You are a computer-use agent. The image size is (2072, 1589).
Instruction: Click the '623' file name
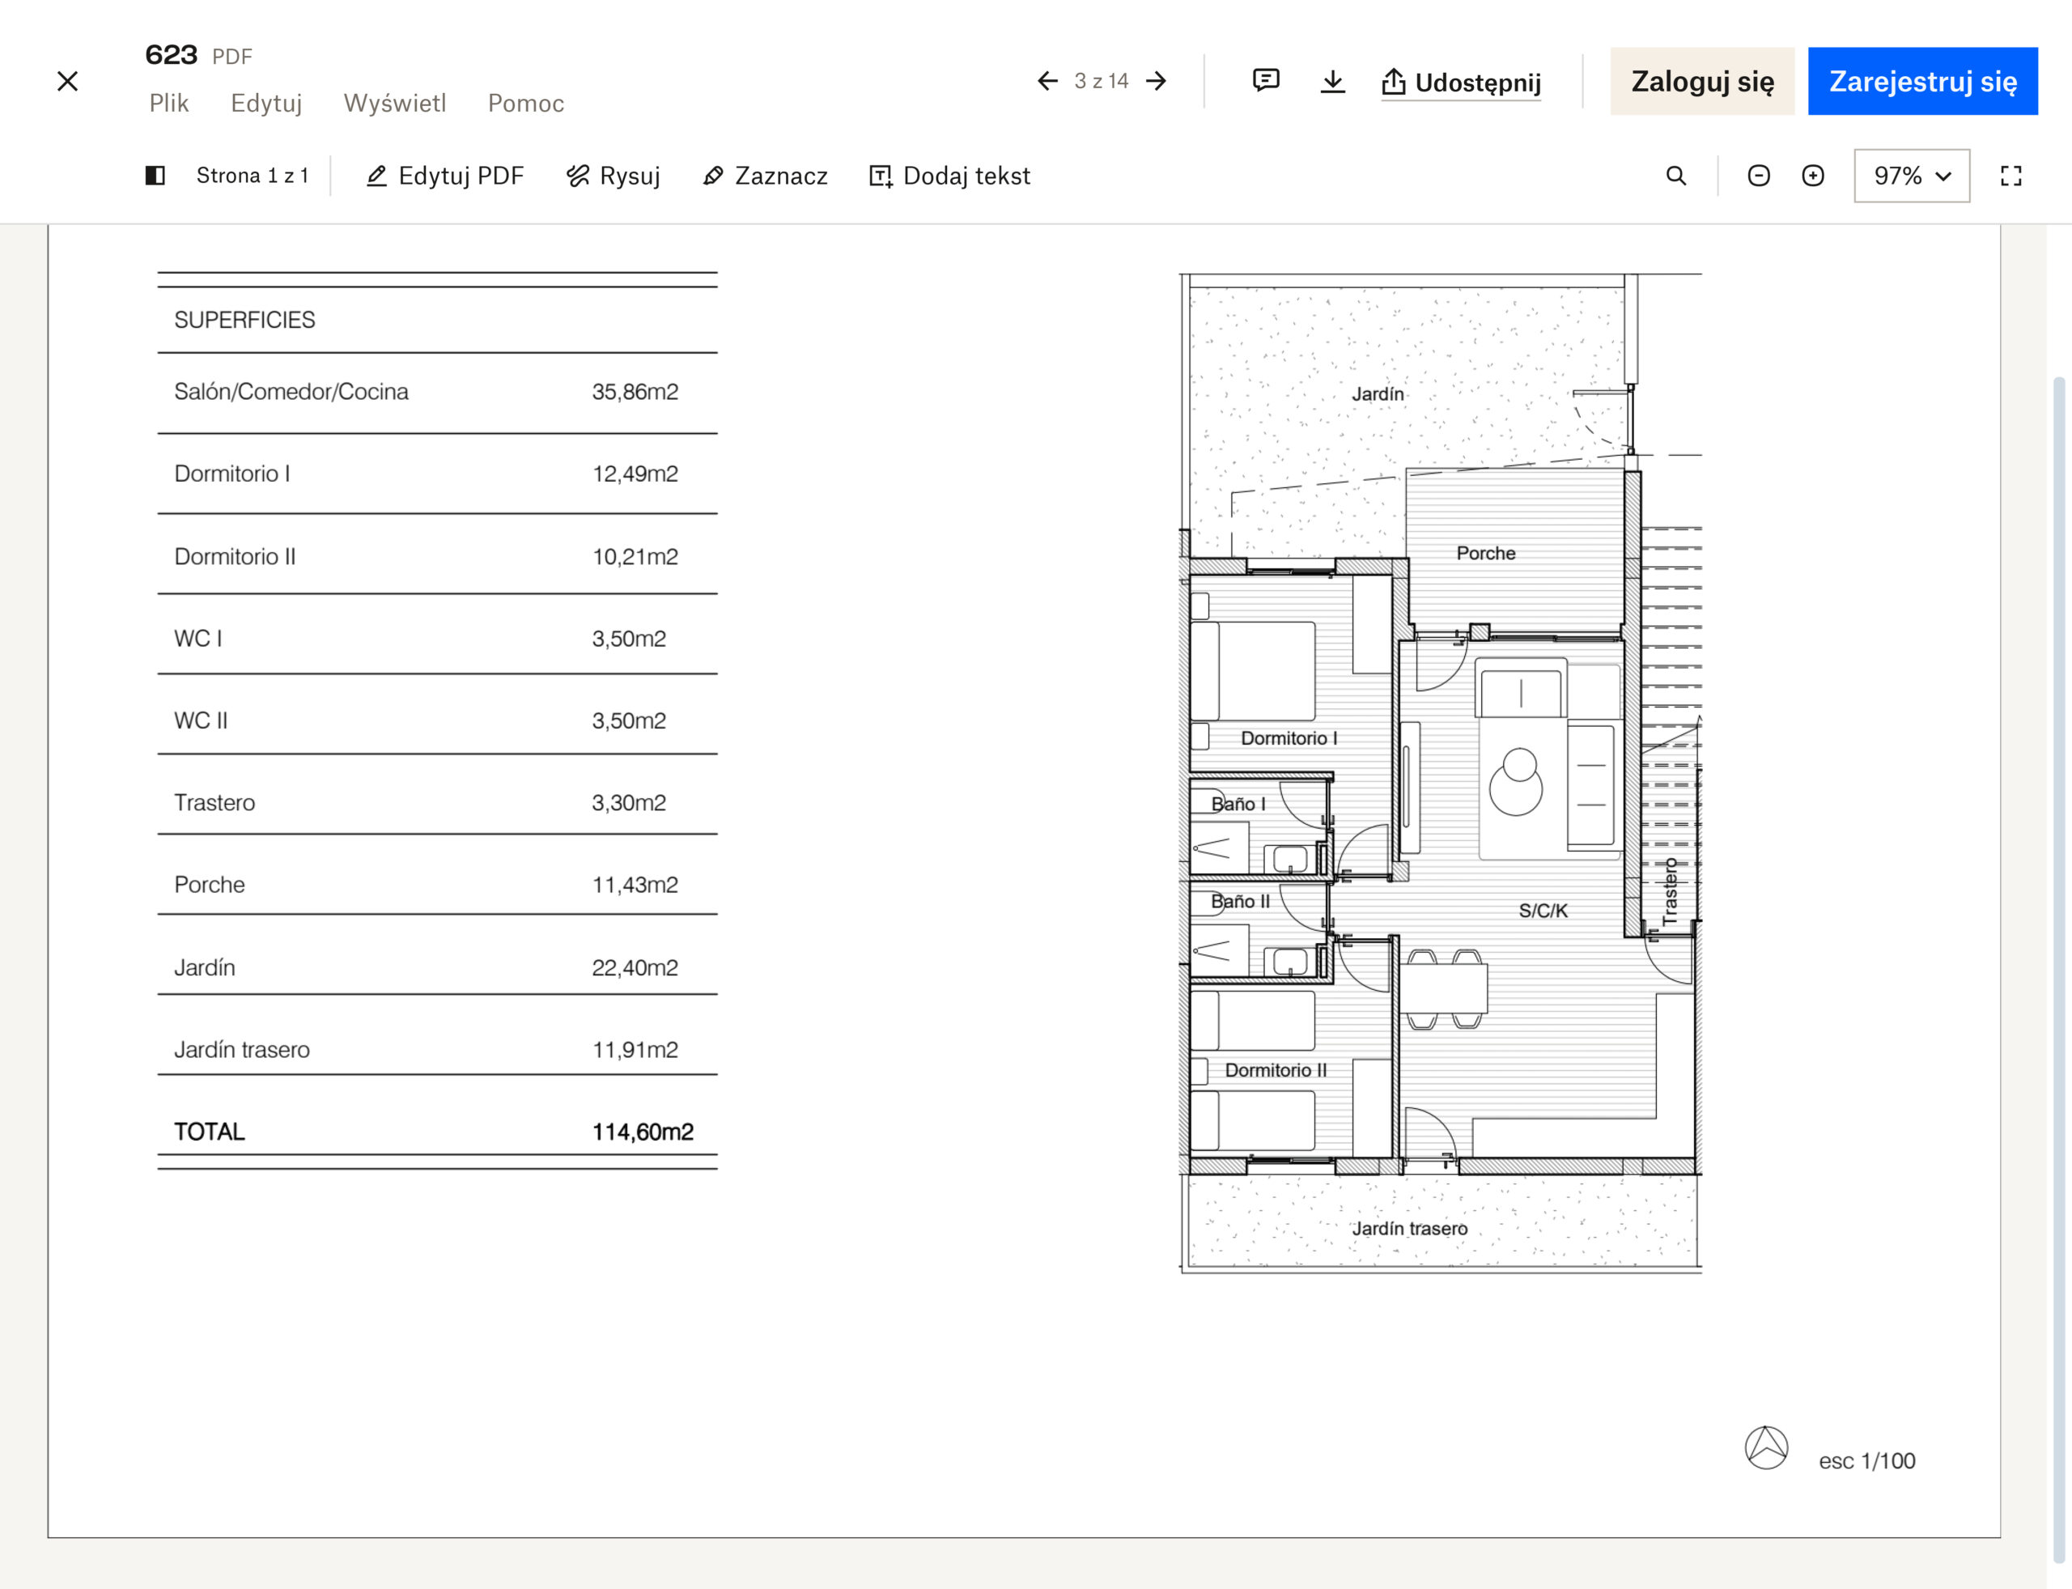click(171, 55)
